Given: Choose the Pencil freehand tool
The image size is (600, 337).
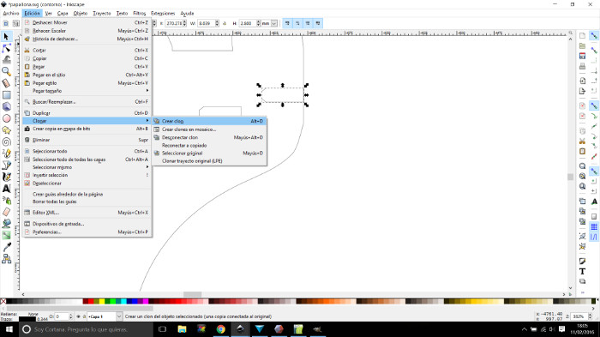Looking at the screenshot, I should pyautogui.click(x=6, y=153).
